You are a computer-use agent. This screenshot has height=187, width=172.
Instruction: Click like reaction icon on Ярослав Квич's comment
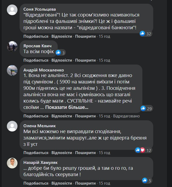[58, 52]
